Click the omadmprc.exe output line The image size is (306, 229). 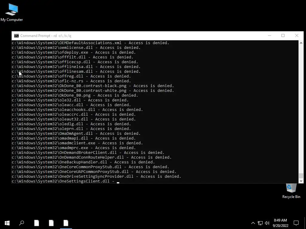[x=74, y=148]
